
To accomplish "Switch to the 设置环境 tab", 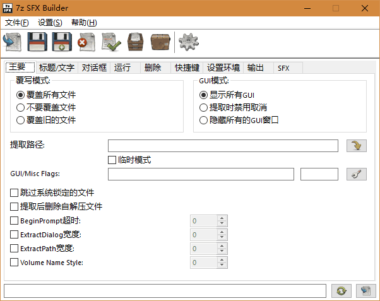I will pyautogui.click(x=223, y=68).
